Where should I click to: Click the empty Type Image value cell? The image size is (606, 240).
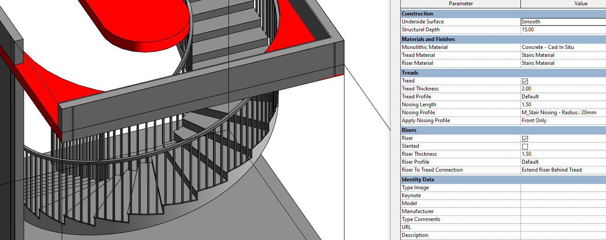563,187
